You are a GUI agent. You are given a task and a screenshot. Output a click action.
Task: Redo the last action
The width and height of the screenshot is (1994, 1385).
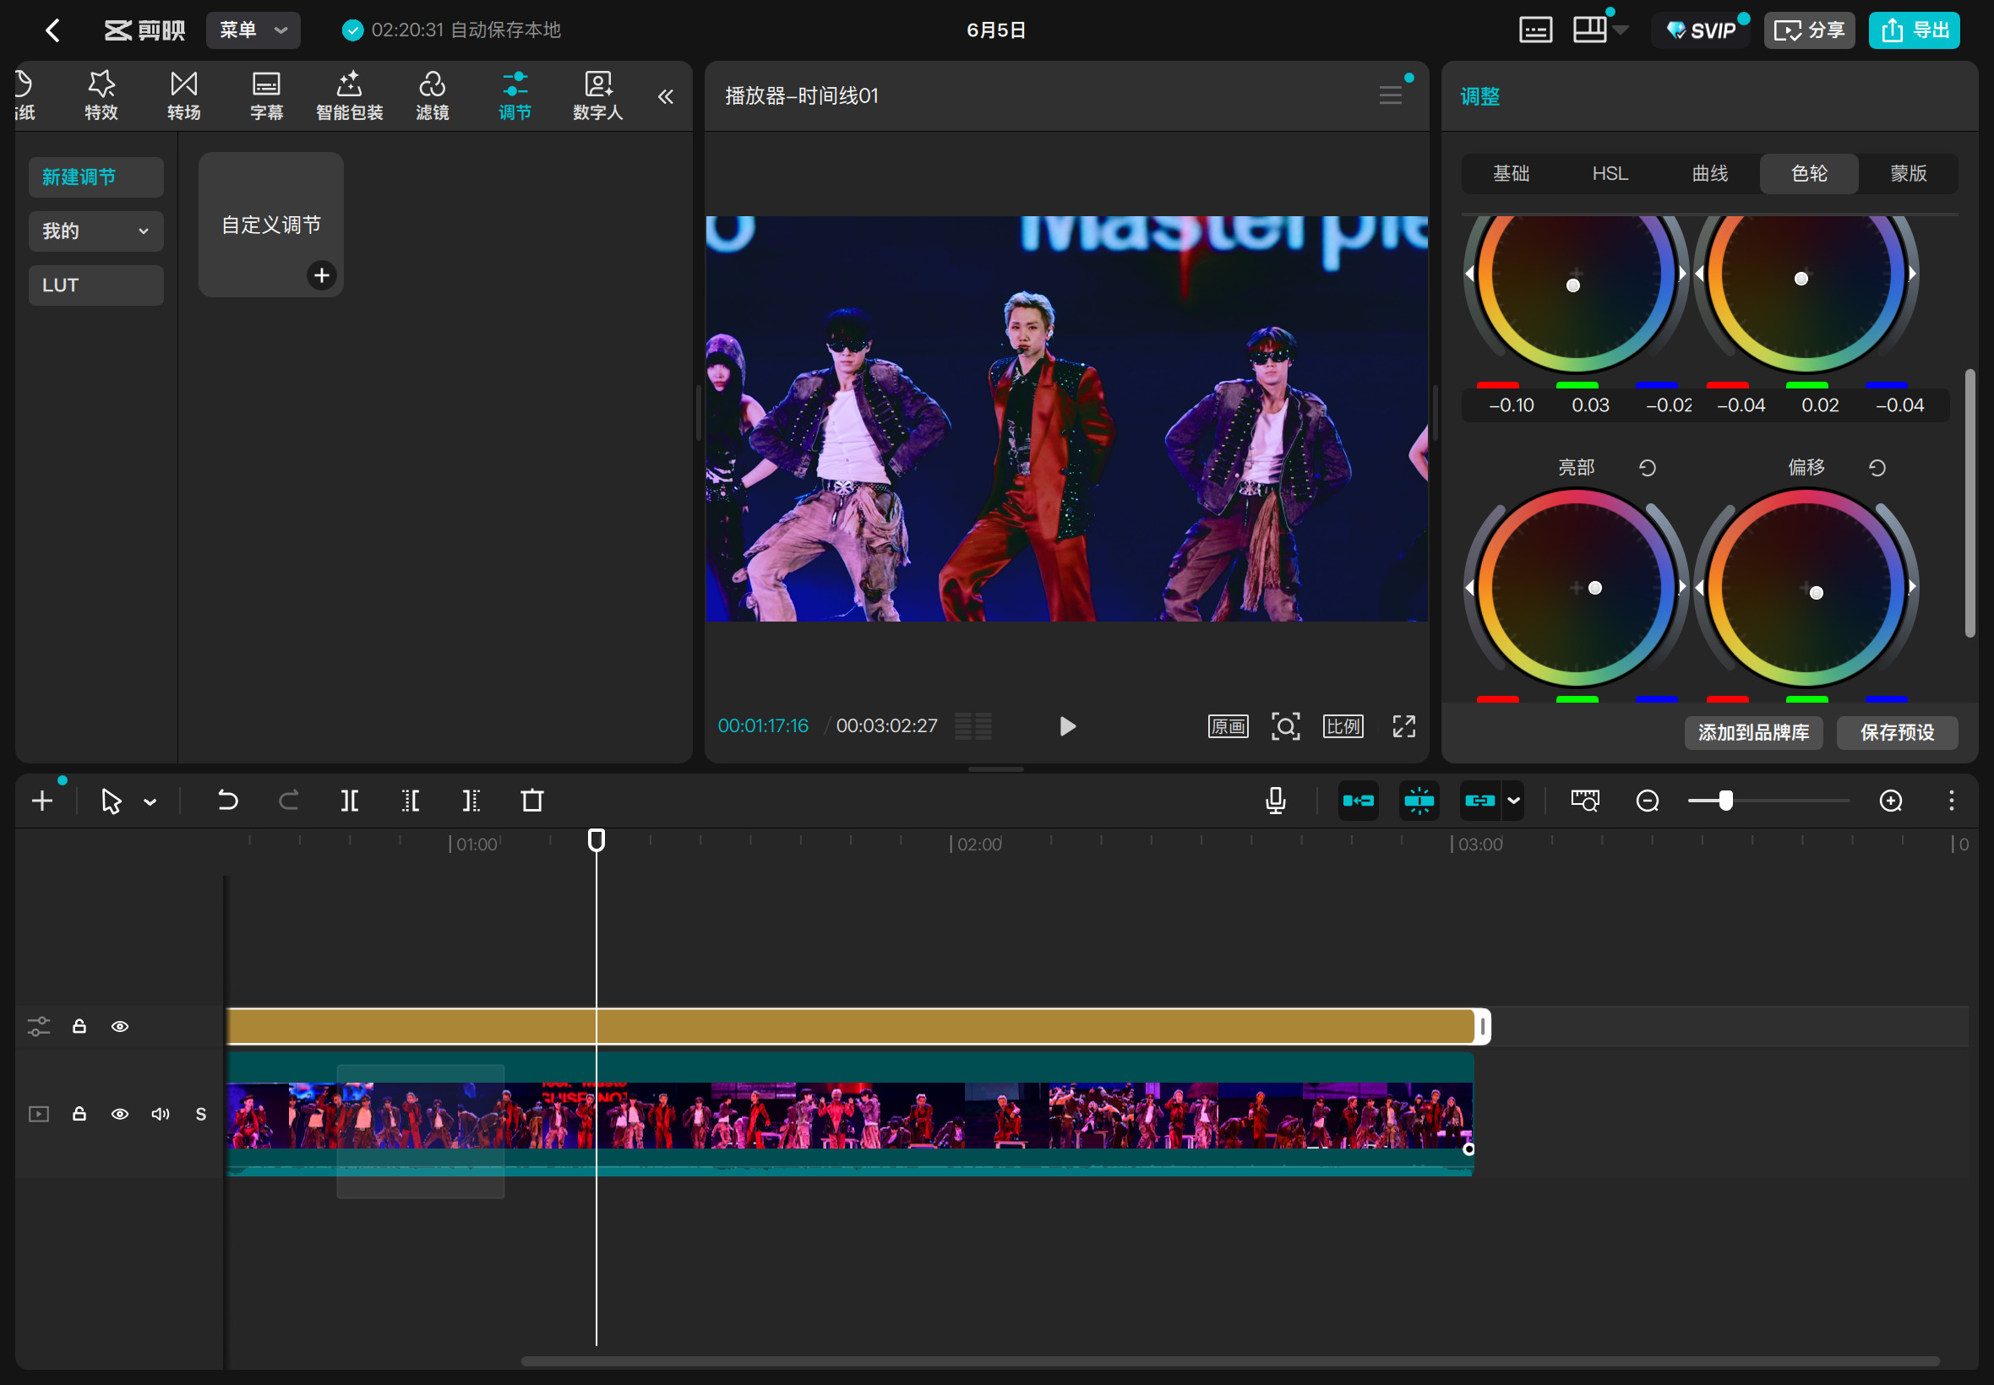tap(289, 800)
